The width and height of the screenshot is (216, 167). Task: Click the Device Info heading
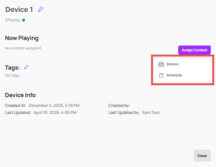click(x=20, y=95)
